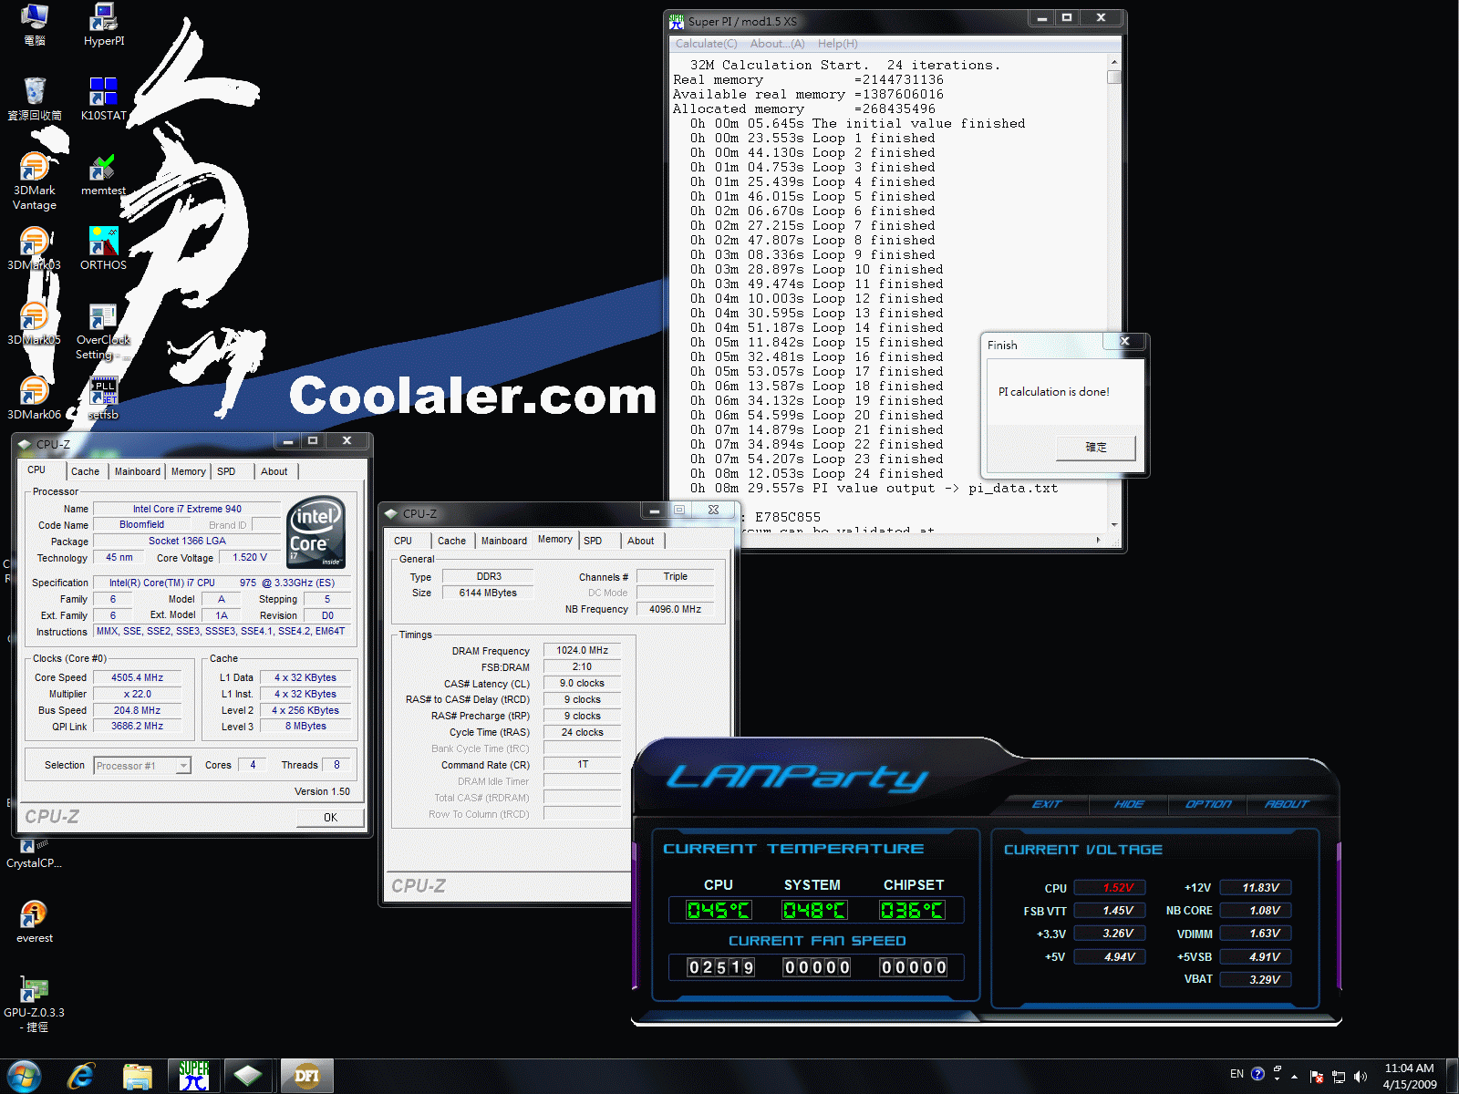Open the 3DMark06 desktop shortcut
This screenshot has height=1094, width=1459.
pyautogui.click(x=35, y=397)
